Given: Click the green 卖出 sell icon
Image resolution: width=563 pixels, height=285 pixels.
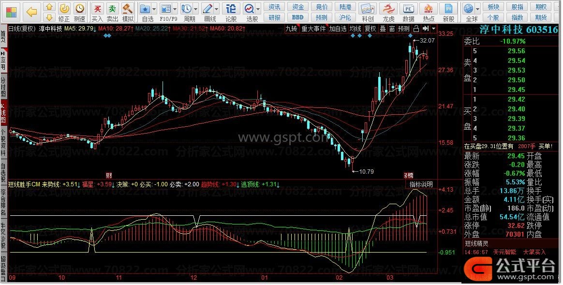Looking at the screenshot, I should [112, 8].
